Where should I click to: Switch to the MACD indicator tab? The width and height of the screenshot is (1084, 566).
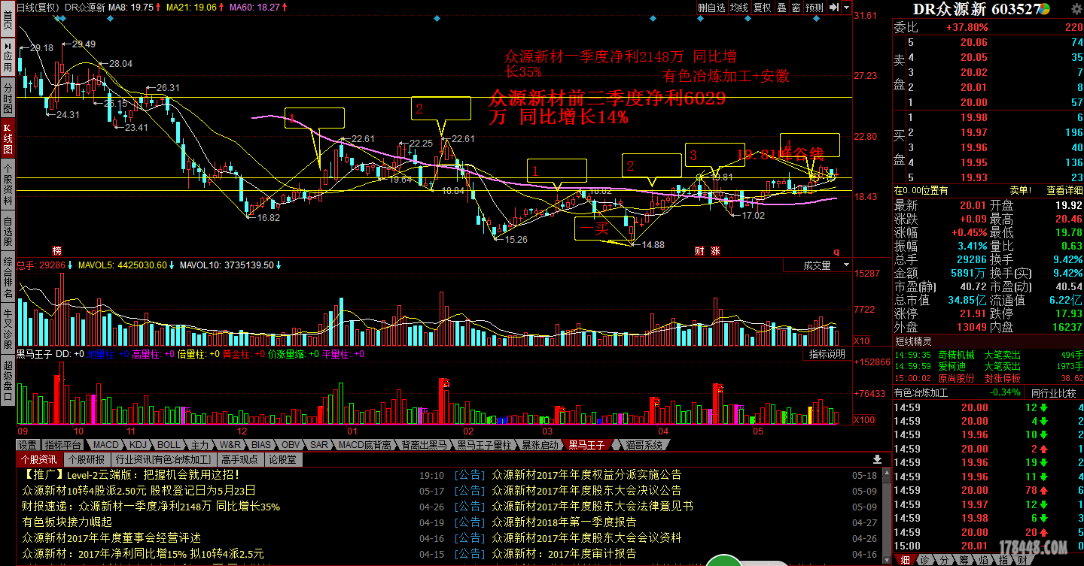coord(106,445)
